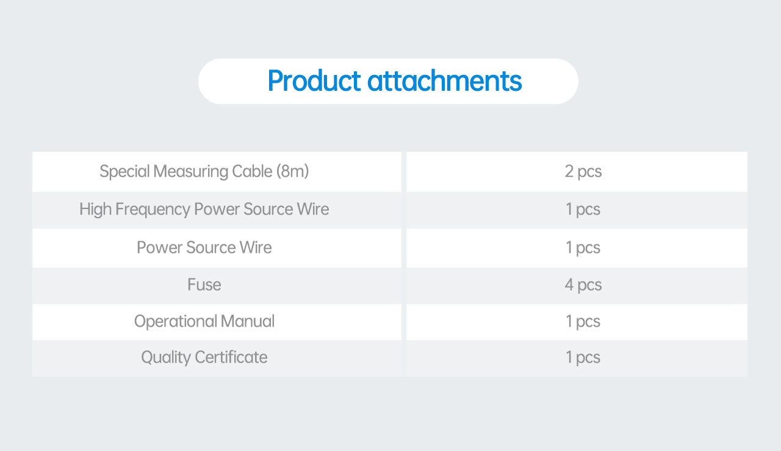781x451 pixels.
Task: Click the "Product attachments" heading pill
Action: tap(388, 81)
